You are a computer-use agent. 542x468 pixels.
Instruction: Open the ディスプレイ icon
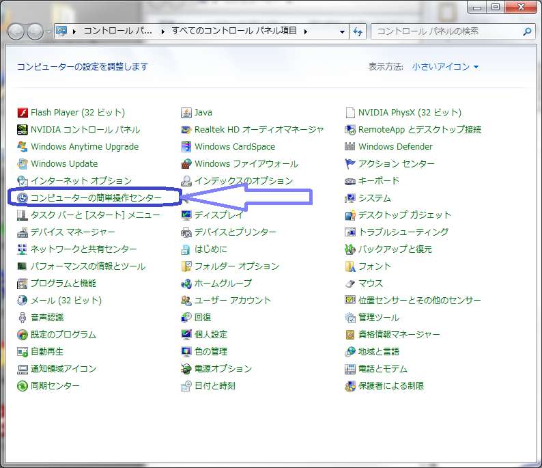[x=186, y=215]
